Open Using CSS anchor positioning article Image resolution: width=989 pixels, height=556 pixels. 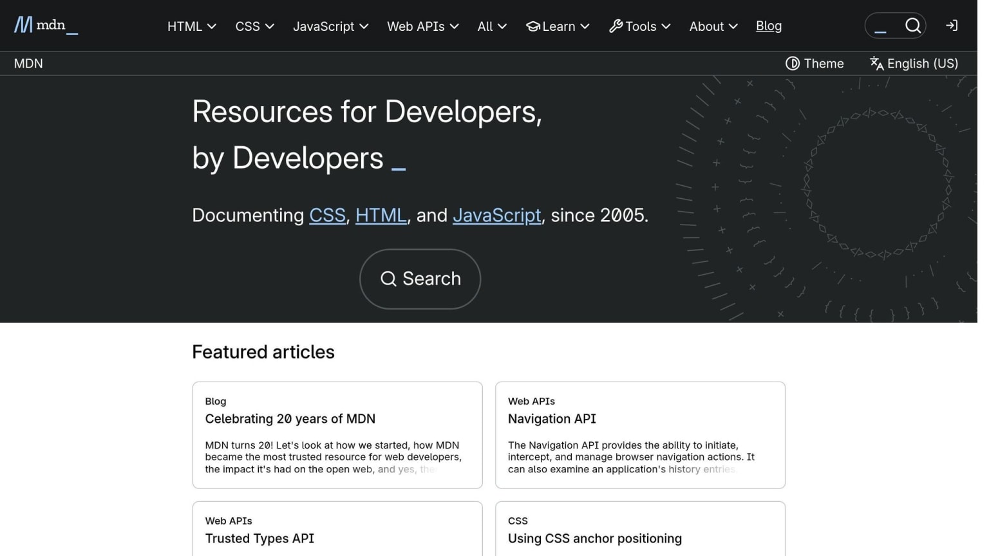coord(594,539)
